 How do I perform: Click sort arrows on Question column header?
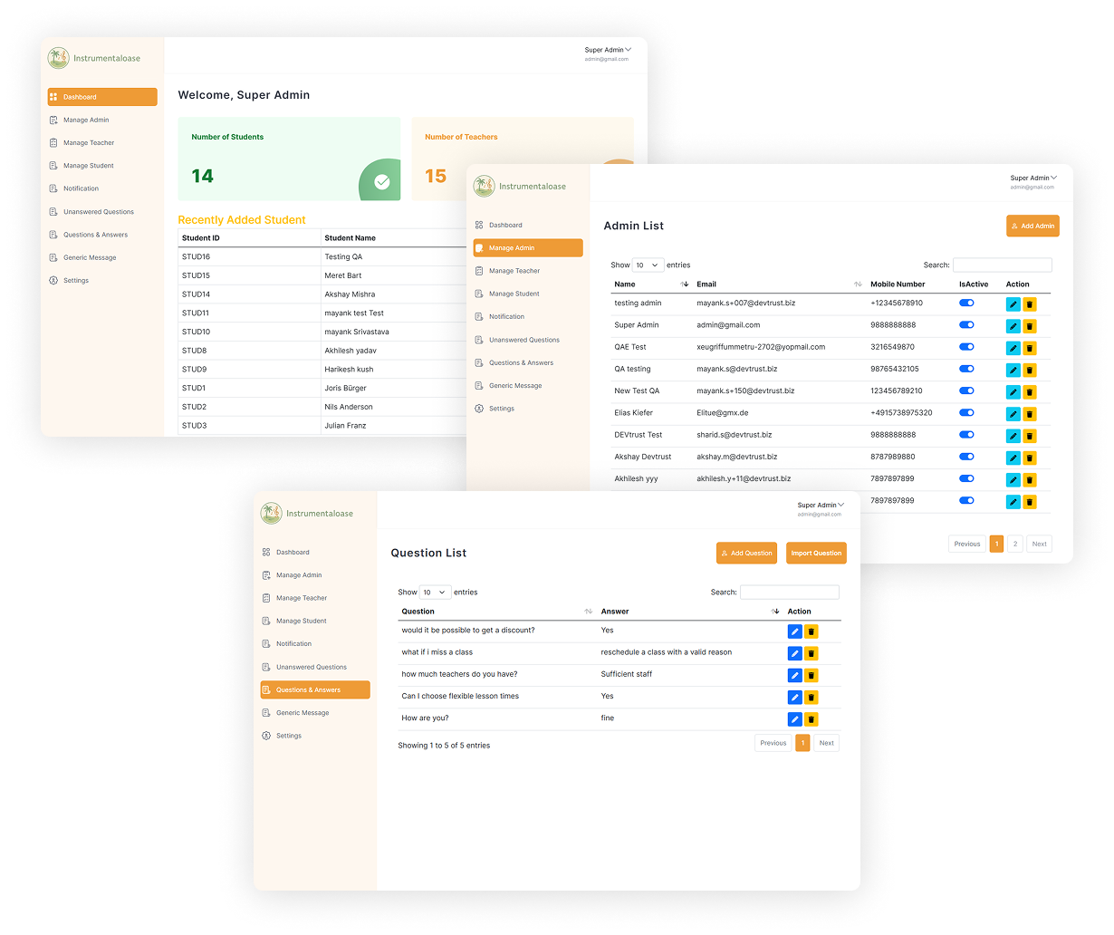[x=589, y=612]
